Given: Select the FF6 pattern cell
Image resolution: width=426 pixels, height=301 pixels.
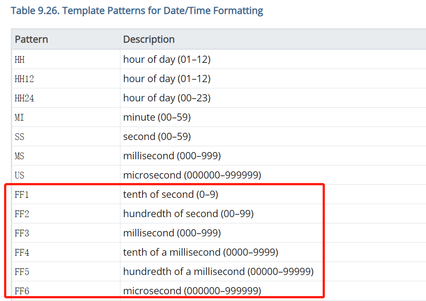Looking at the screenshot, I should (x=22, y=291).
